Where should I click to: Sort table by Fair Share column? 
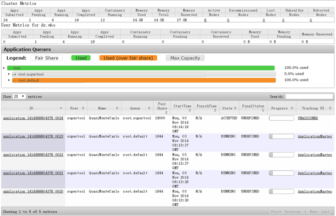click(162, 108)
